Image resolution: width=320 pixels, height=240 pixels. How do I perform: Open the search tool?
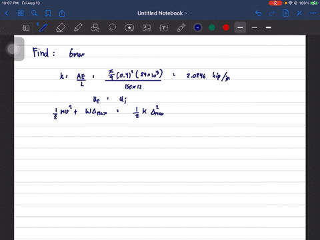click(34, 13)
